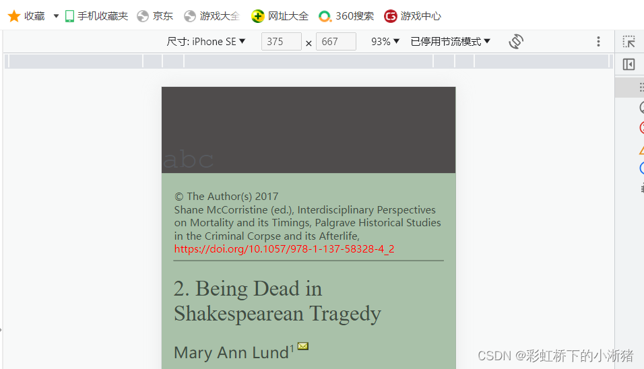Screen dimensions: 644x369
Task: Click the footnote superscript 1 after Lund
Action: (292, 348)
